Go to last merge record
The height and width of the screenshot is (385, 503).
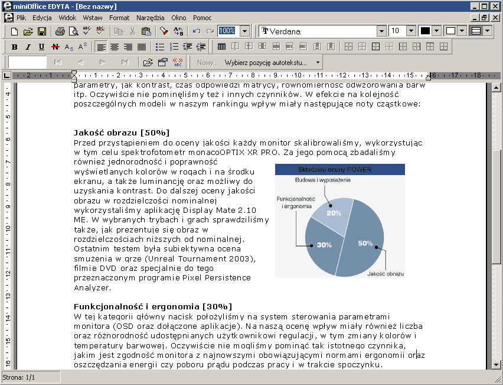pos(125,62)
